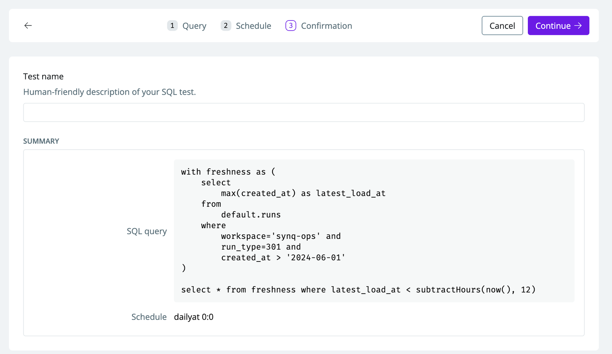Click the Schedule label in the summary
The width and height of the screenshot is (612, 354).
149,317
